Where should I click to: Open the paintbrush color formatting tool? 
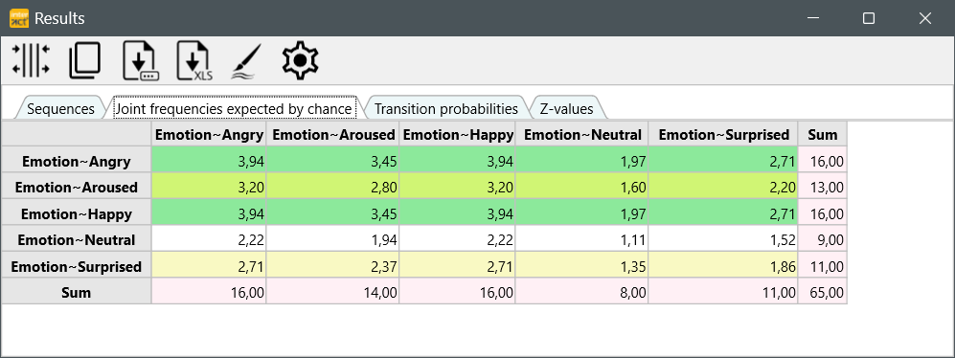(x=247, y=61)
